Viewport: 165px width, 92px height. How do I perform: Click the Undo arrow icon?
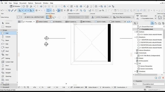click(x=2, y=10)
